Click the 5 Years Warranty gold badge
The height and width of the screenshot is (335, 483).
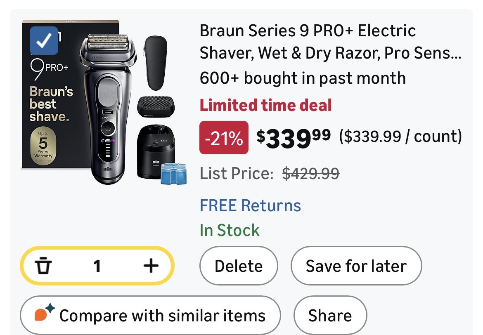point(43,146)
